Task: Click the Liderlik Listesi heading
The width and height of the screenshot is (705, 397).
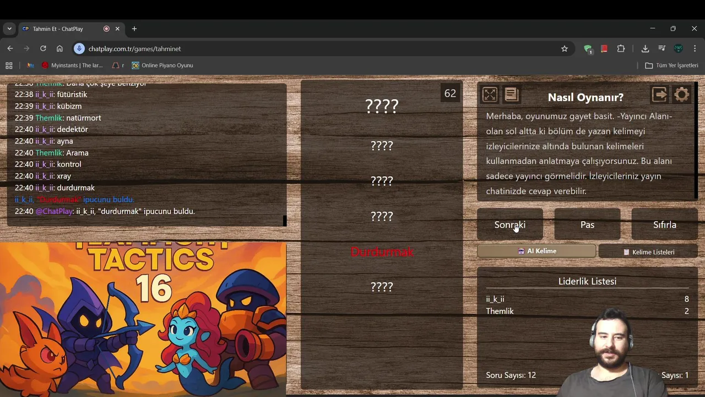Action: 587,281
